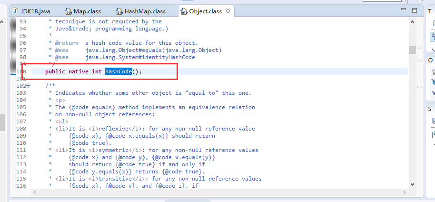The height and width of the screenshot is (202, 435).
Task: Click '{@code z}' on line 116
Action: click(x=172, y=186)
